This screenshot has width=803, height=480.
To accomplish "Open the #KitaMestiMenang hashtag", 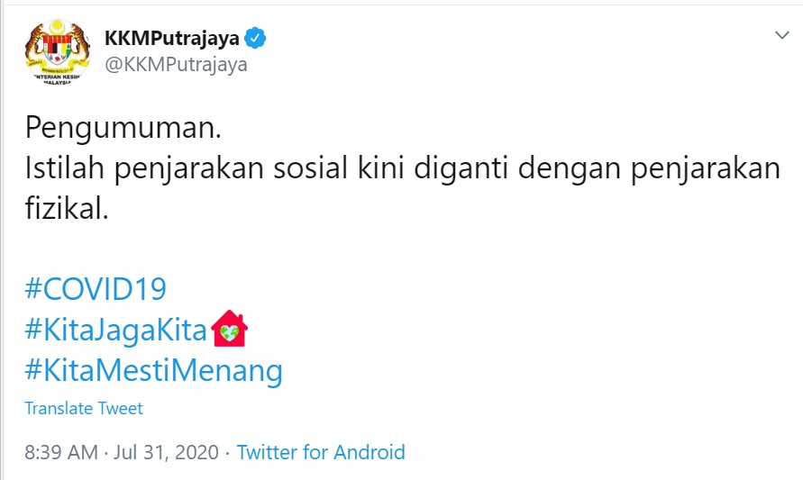I will tap(153, 369).
